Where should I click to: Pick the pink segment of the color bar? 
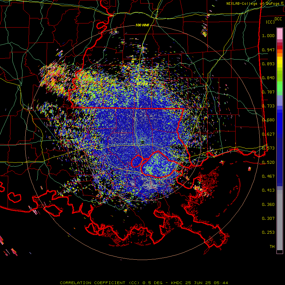280,34
